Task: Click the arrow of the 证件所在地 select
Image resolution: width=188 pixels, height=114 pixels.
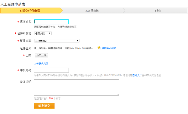Action: [x=50, y=33]
